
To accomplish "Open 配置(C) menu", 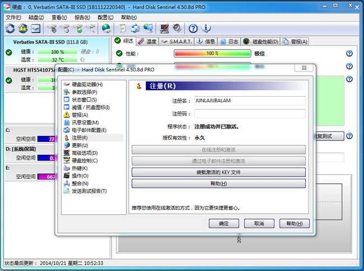I will coord(105,17).
